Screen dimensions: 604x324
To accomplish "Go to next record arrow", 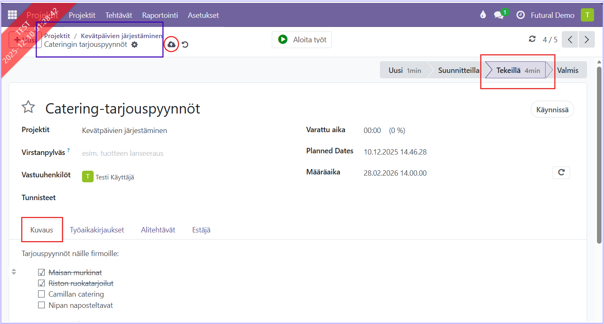I will 587,40.
